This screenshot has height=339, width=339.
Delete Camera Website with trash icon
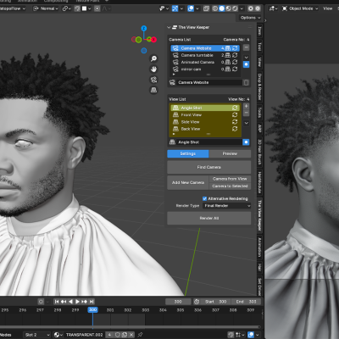[x=246, y=82]
